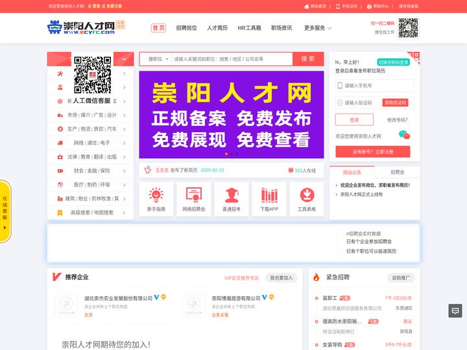This screenshot has height=350, width=467.
Task: Click the 法律|教育|翻译|出版 category icon
Action: coord(60,157)
